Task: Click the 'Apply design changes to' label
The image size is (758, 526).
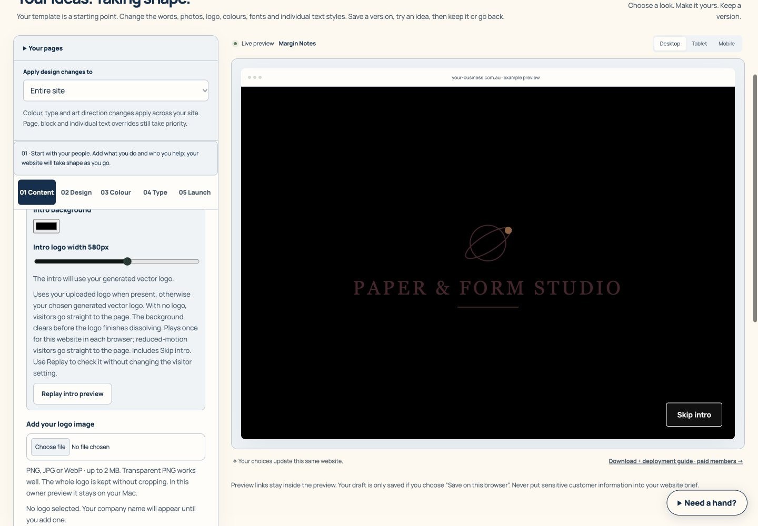Action: [x=58, y=72]
